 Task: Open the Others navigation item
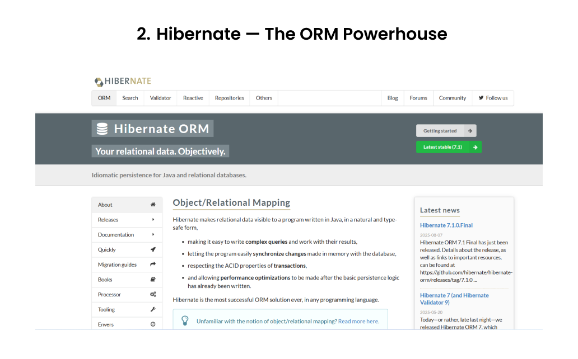[264, 98]
